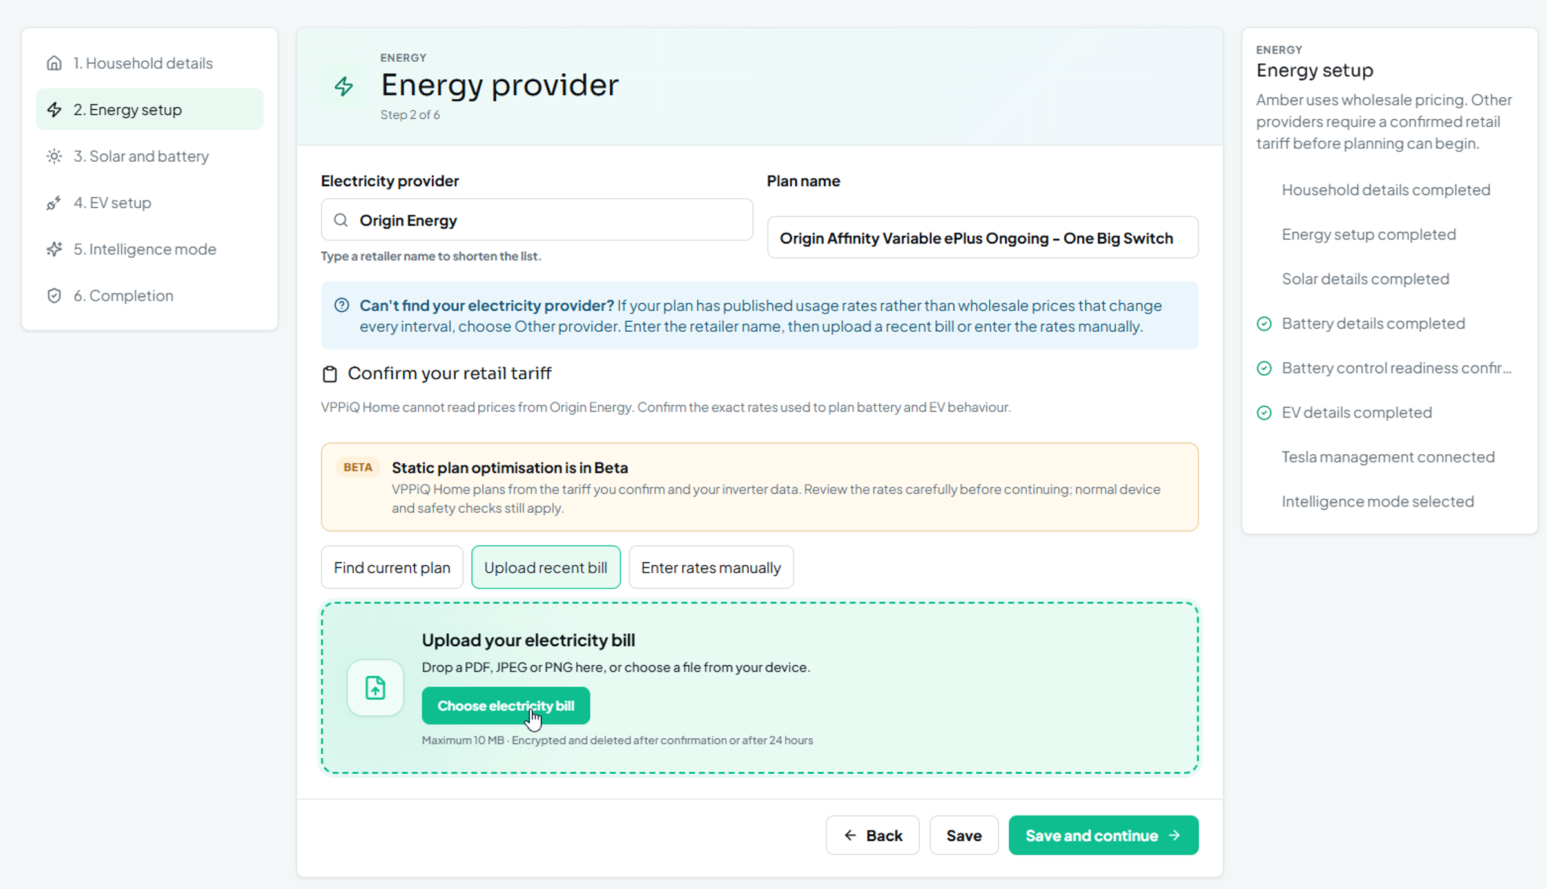This screenshot has height=889, width=1547.
Task: Click the shield icon beside Completion
Action: coord(54,295)
